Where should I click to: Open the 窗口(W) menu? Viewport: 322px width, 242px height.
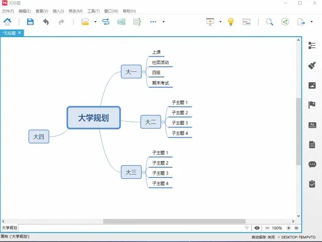point(111,11)
